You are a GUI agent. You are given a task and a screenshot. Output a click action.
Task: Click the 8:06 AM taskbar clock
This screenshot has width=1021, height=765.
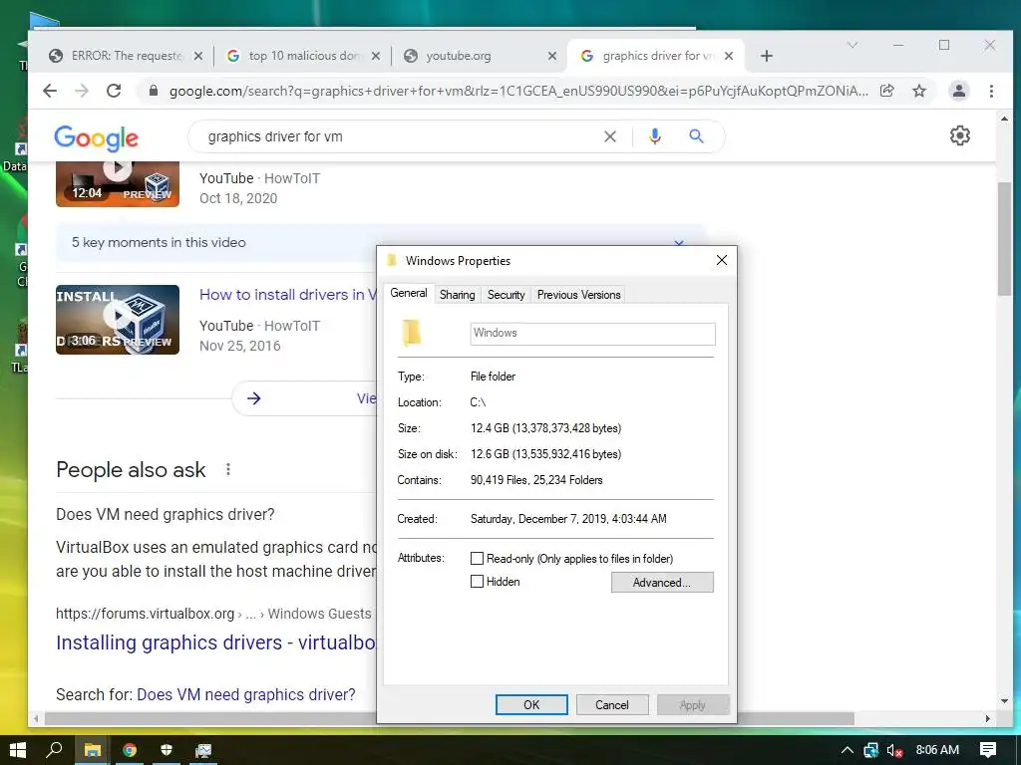pos(937,750)
